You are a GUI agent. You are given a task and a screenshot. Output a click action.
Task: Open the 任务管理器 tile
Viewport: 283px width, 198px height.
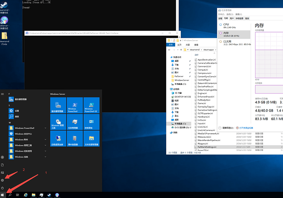click(x=75, y=122)
